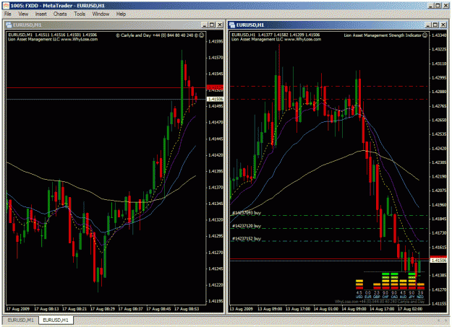The height and width of the screenshot is (327, 452).
Task: Click the Carlyle and Day copyright label in M1 chart
Action: pyautogui.click(x=157, y=35)
